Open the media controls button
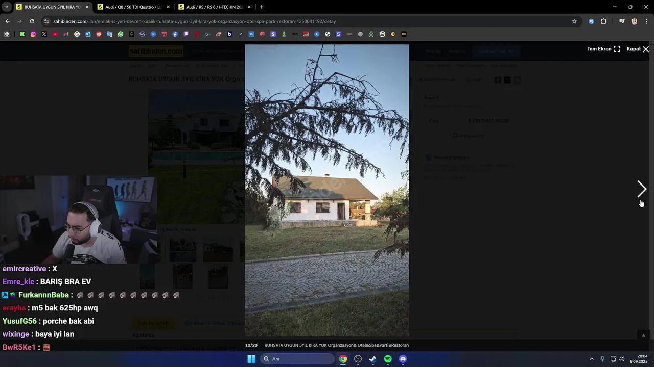 pos(622,21)
